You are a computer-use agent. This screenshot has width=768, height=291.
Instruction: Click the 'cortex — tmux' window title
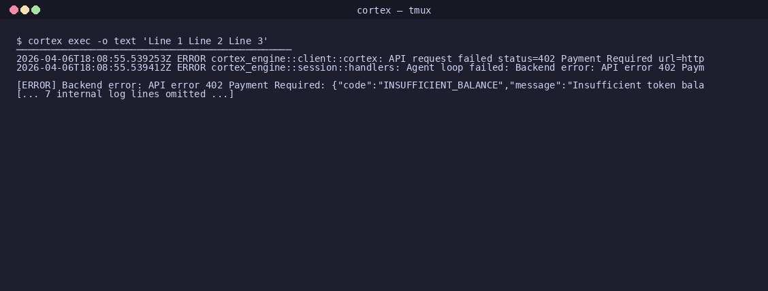pyautogui.click(x=394, y=10)
